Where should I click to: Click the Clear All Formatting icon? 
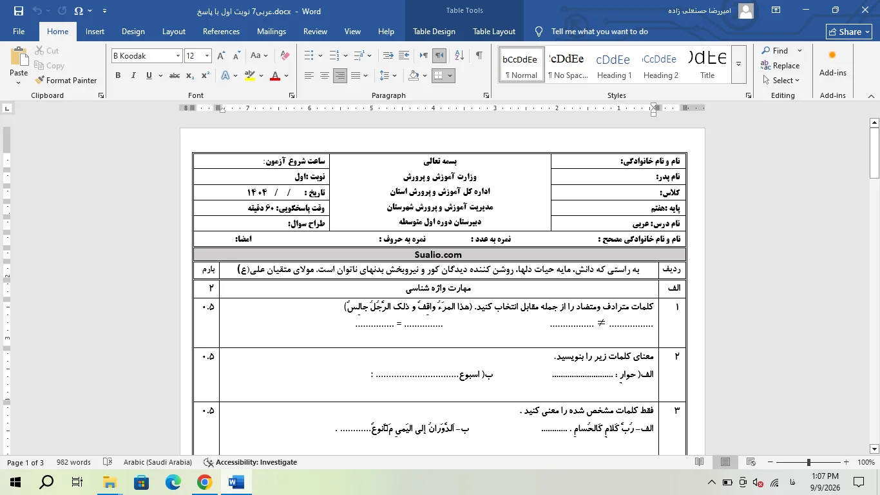pyautogui.click(x=285, y=56)
